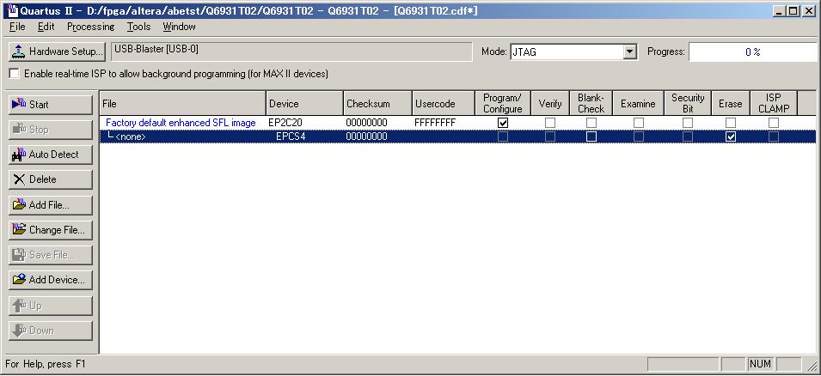Open the Mode dropdown arrow
The width and height of the screenshot is (821, 376).
click(x=630, y=52)
